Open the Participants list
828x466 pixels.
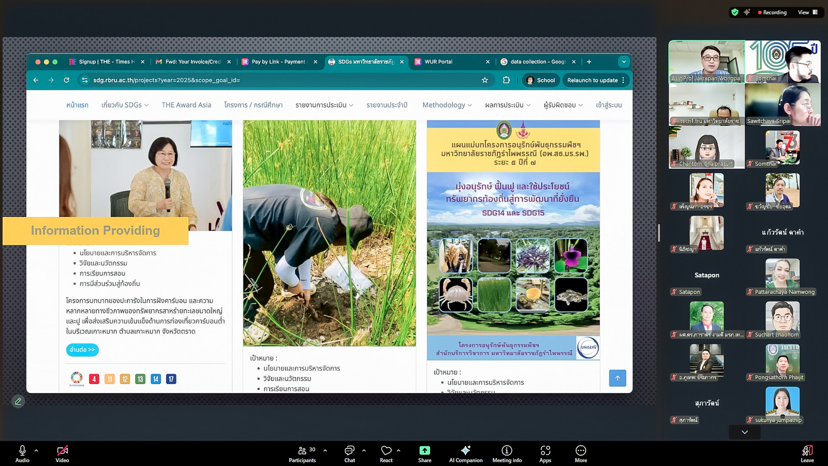(x=303, y=454)
